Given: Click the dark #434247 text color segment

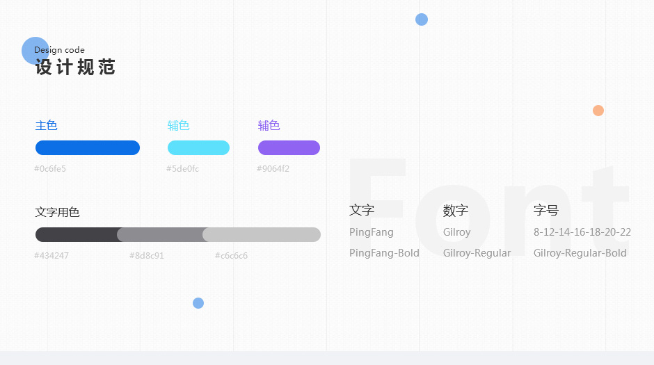Looking at the screenshot, I should point(77,234).
